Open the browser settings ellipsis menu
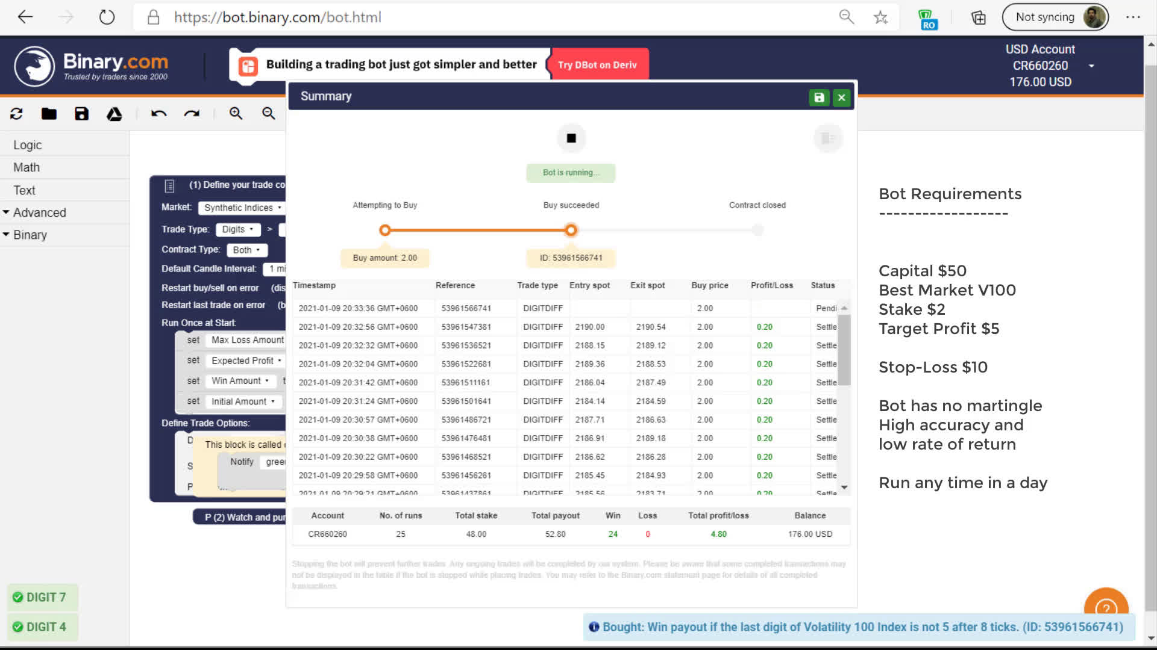The image size is (1157, 650). 1133,17
